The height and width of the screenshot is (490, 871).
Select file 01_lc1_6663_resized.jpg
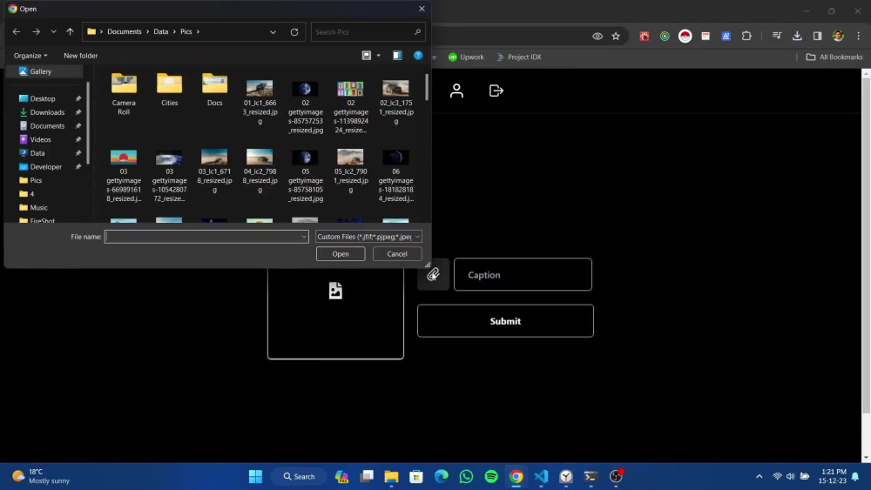[260, 103]
